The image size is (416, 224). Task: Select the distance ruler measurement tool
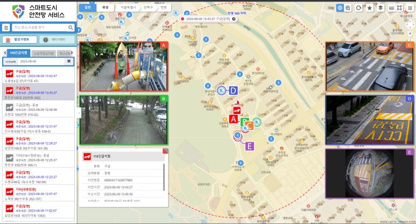click(x=391, y=8)
